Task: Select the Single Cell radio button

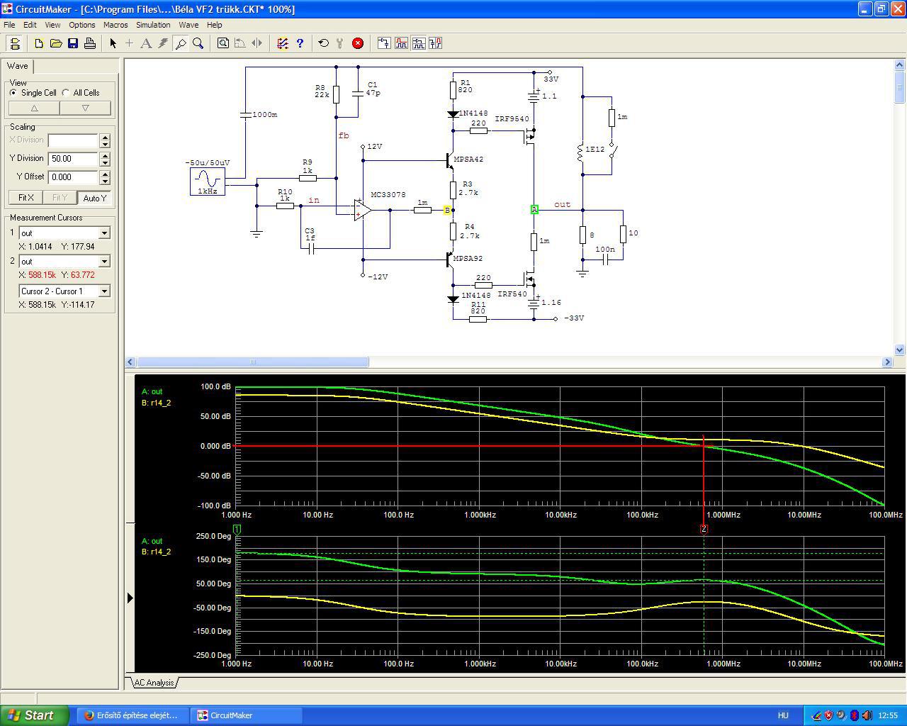Action: pyautogui.click(x=13, y=93)
